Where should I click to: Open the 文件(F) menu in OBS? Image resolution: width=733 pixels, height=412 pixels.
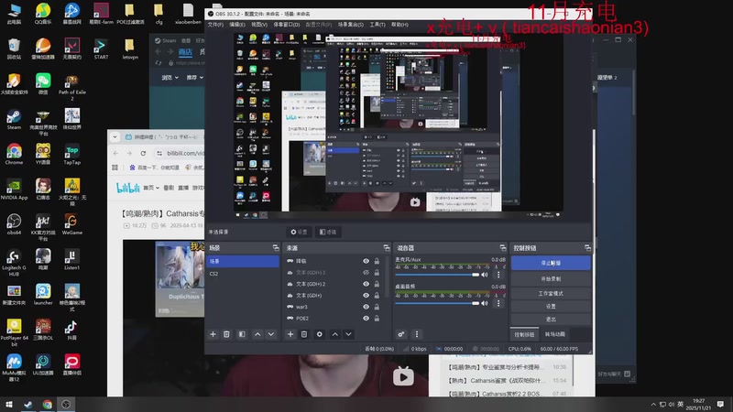(215, 25)
